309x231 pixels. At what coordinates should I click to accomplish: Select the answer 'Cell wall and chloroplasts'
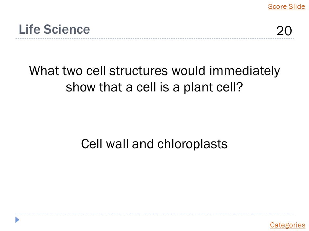coord(154,144)
